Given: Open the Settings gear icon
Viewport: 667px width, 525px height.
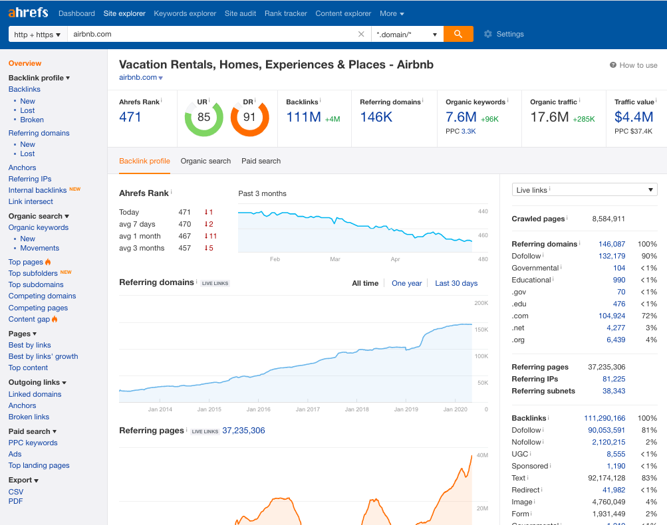Looking at the screenshot, I should [x=488, y=34].
